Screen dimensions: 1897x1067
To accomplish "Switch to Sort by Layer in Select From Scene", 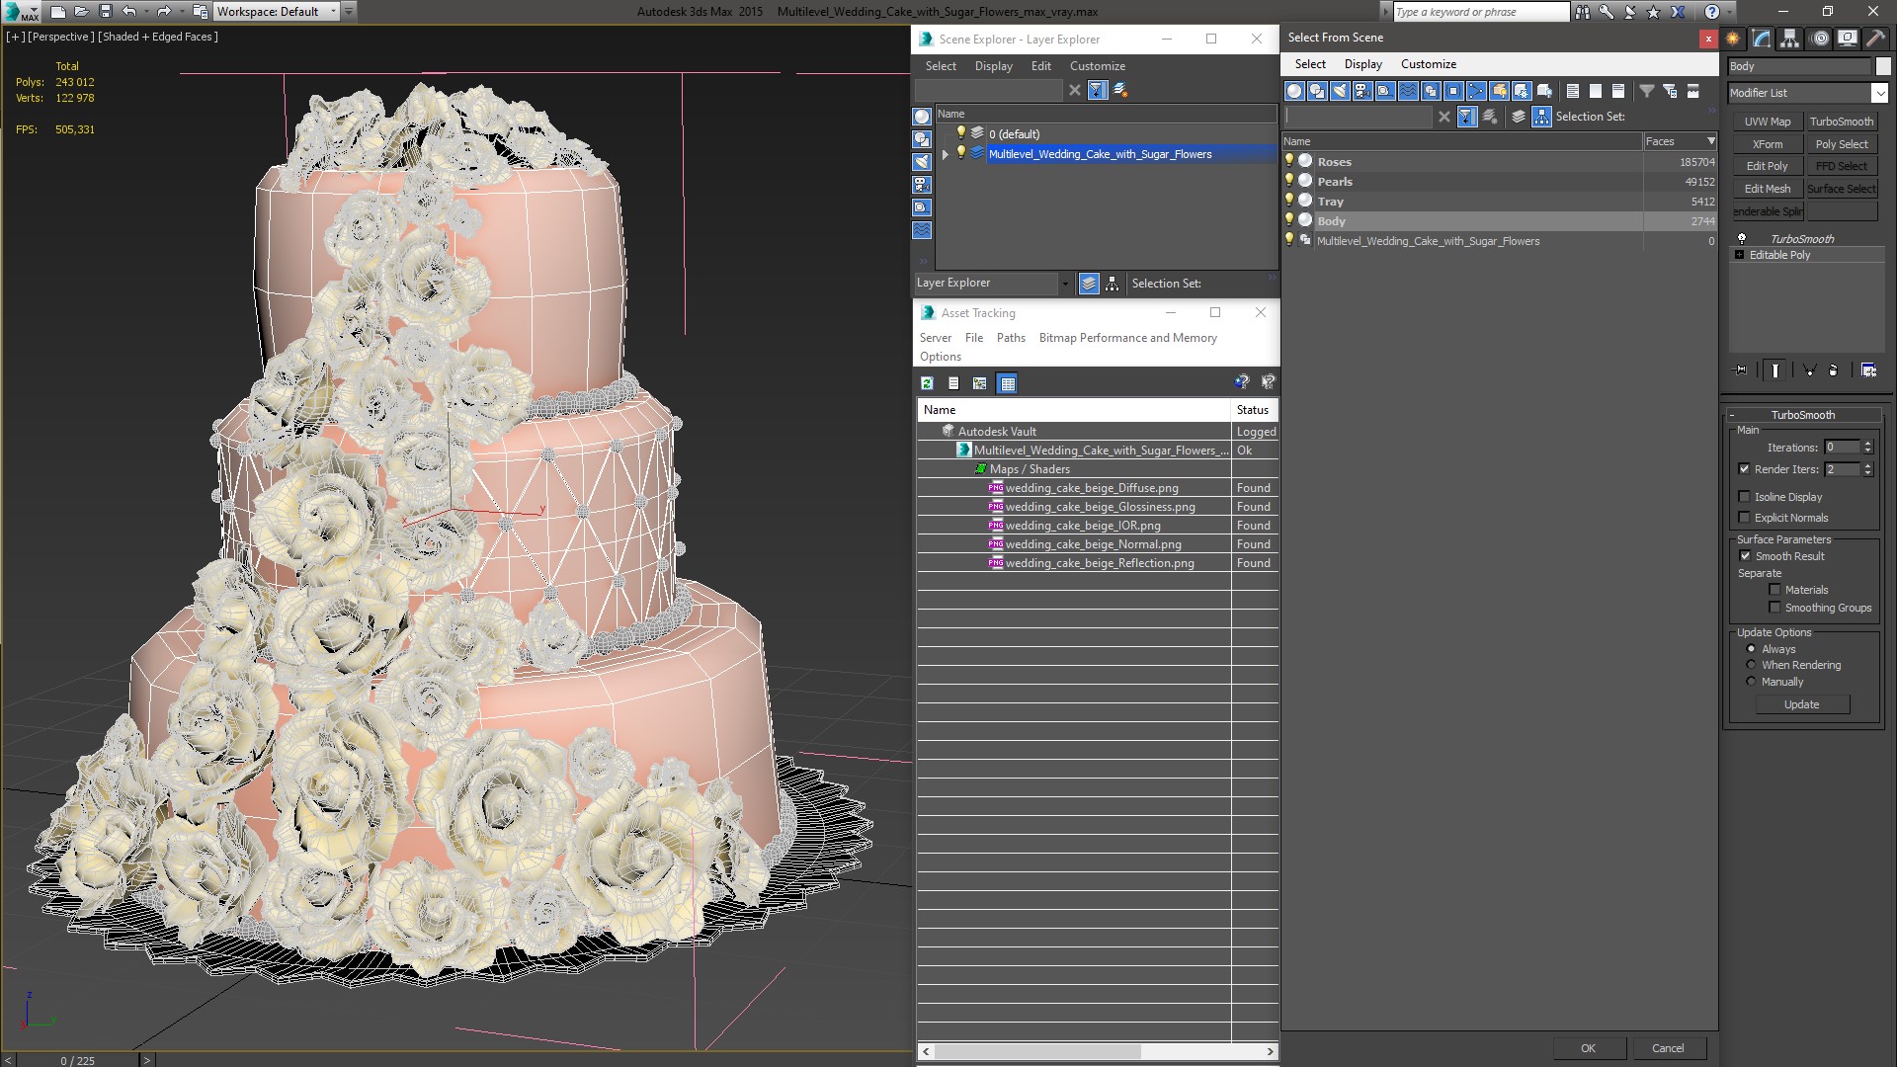I will click(1519, 117).
